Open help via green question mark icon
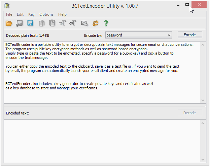This screenshot has width=210, height=166. point(106,23)
